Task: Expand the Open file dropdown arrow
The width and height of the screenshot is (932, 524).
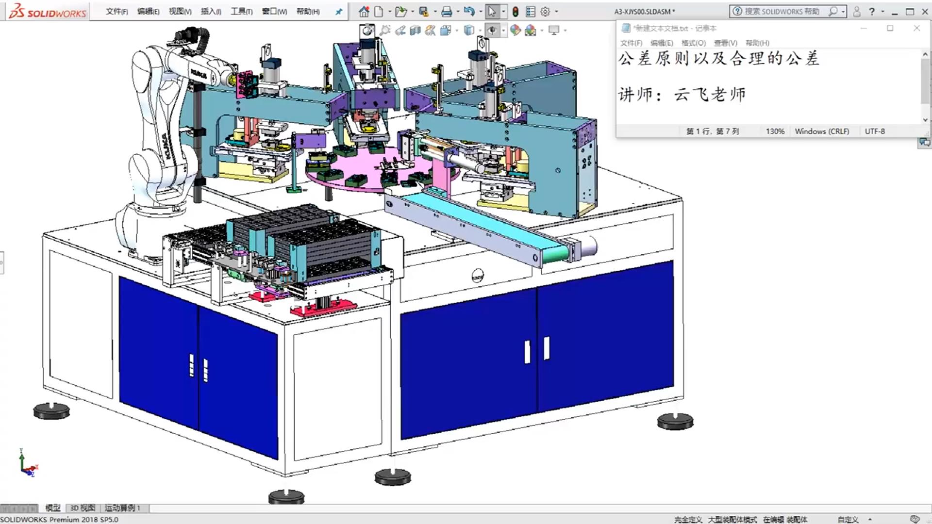Action: pos(412,11)
